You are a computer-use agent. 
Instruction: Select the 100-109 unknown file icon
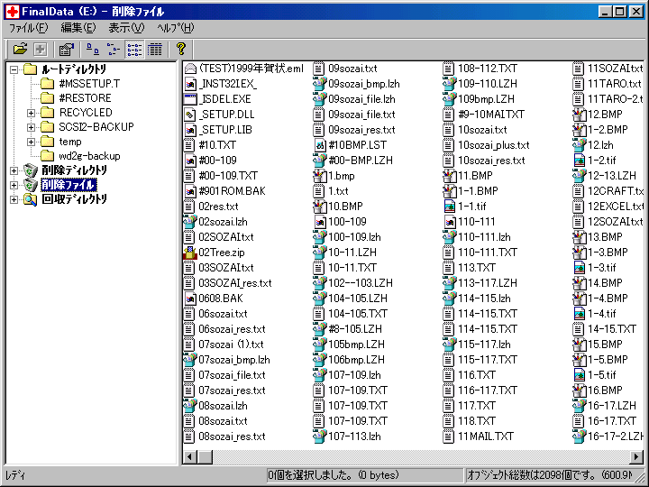[x=319, y=222]
